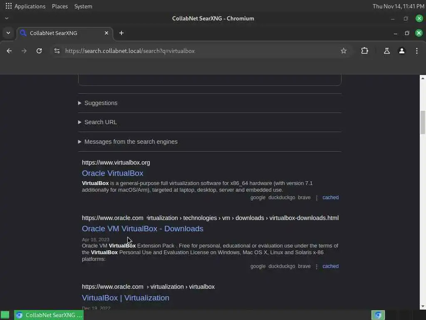The width and height of the screenshot is (426, 320).
Task: Click oracle.com virtualization › virtualbox URL
Action: click(149, 287)
